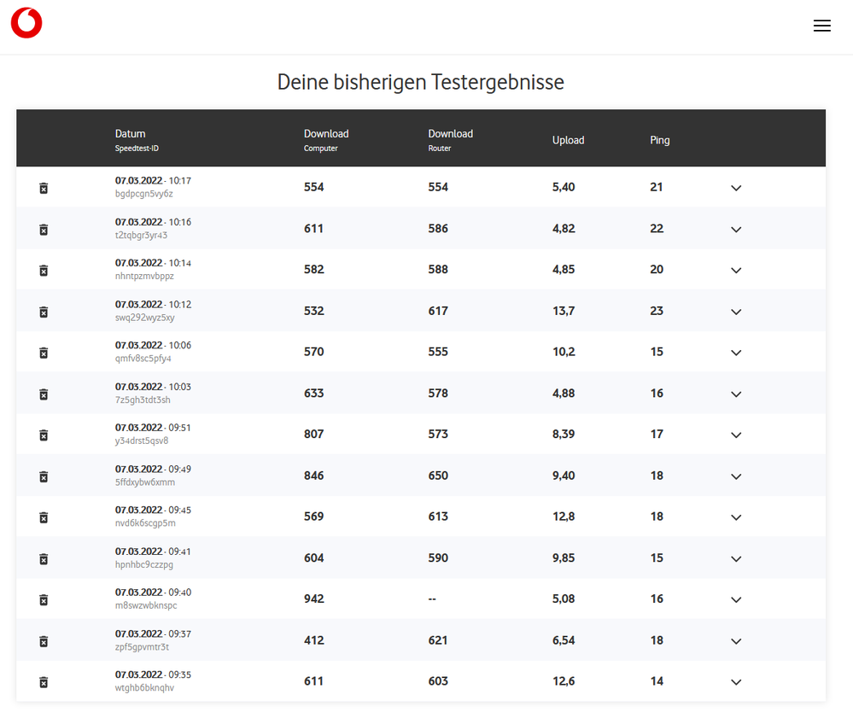Delete the 09:51 test result
This screenshot has width=853, height=718.
[44, 435]
